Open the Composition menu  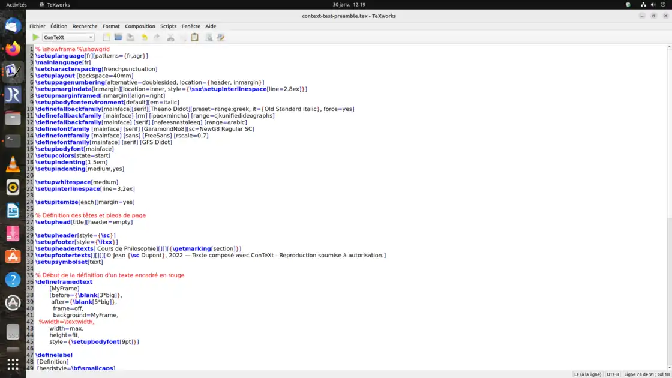pos(140,26)
